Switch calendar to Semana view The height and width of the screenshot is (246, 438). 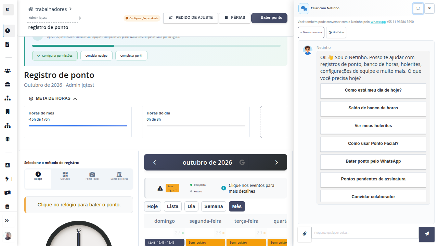tap(214, 206)
